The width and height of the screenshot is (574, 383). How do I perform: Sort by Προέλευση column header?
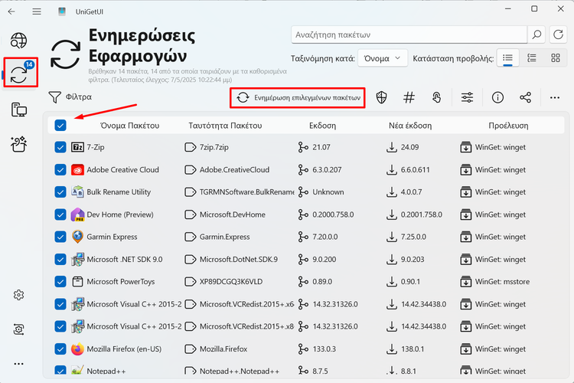point(508,126)
